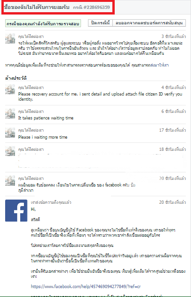Click 'เราส่งข้อความถึงคุณแล้ว' sender label
Image resolution: width=191 pixels, height=297 pixels.
51,202
